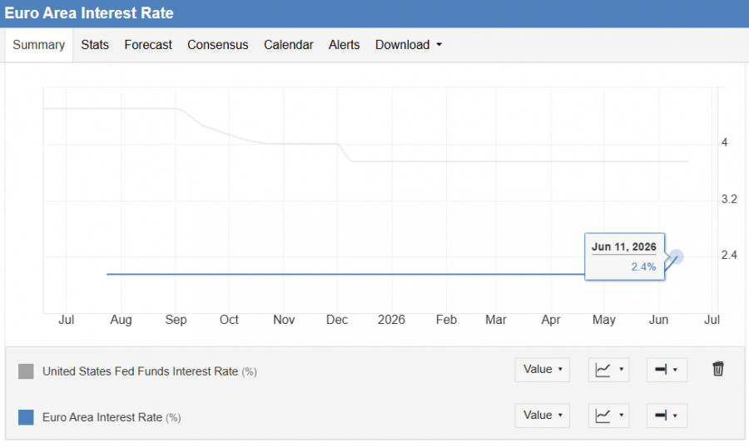Click the Apr x-axis label

coord(551,320)
